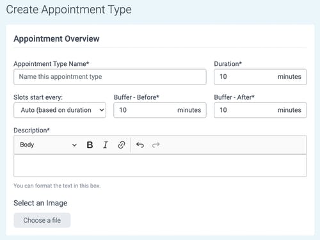Click the Select an Image label

40,203
